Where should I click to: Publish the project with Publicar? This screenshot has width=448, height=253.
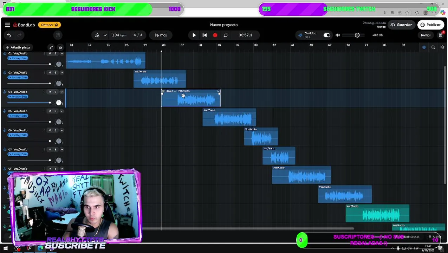(430, 25)
